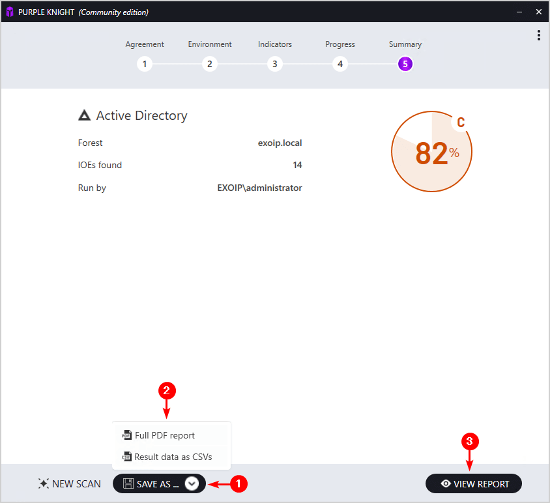The width and height of the screenshot is (550, 503).
Task: Click the PURPLE KNIGHT title text
Action: (46, 12)
